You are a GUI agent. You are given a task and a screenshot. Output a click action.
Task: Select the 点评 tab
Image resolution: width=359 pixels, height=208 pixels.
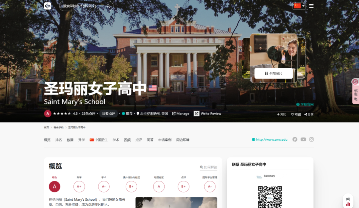tap(139, 140)
